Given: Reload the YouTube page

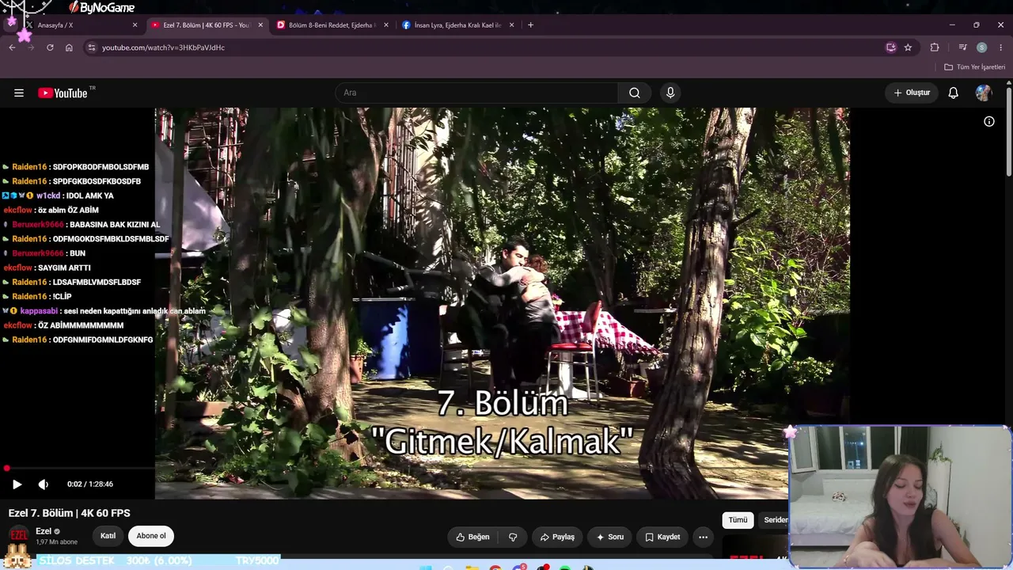Looking at the screenshot, I should [50, 47].
